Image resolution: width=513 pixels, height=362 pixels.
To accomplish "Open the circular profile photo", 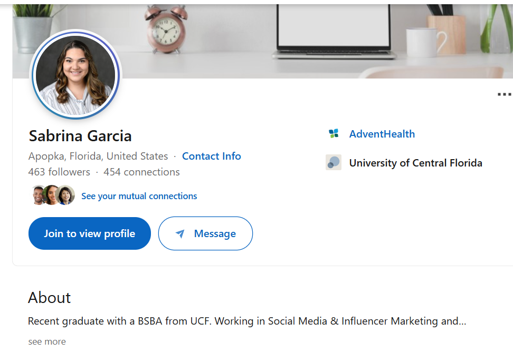I will tap(76, 75).
